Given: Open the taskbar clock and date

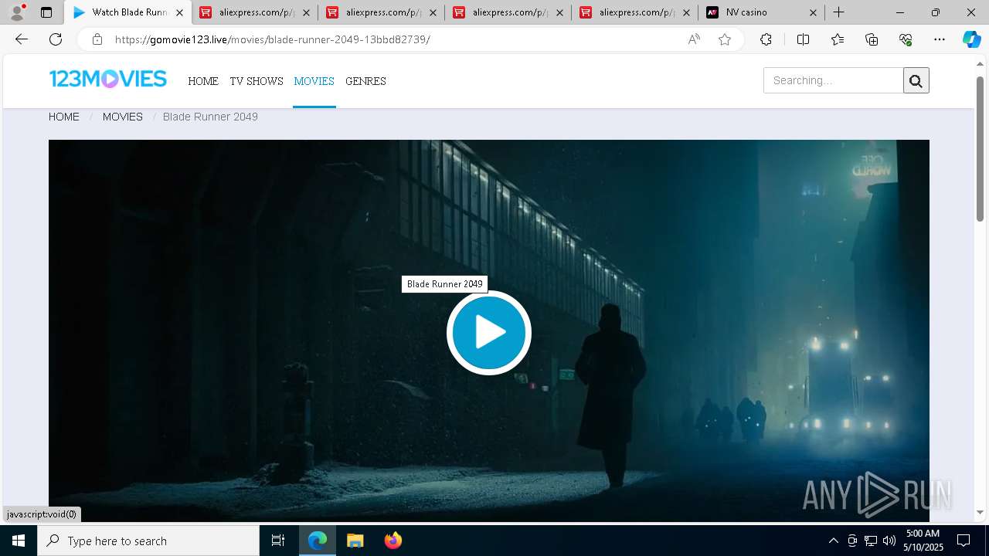Looking at the screenshot, I should pos(923,541).
